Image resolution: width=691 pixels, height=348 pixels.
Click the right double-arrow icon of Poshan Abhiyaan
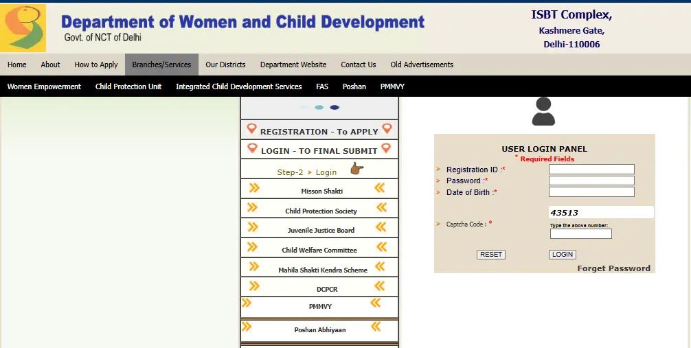pos(376,327)
